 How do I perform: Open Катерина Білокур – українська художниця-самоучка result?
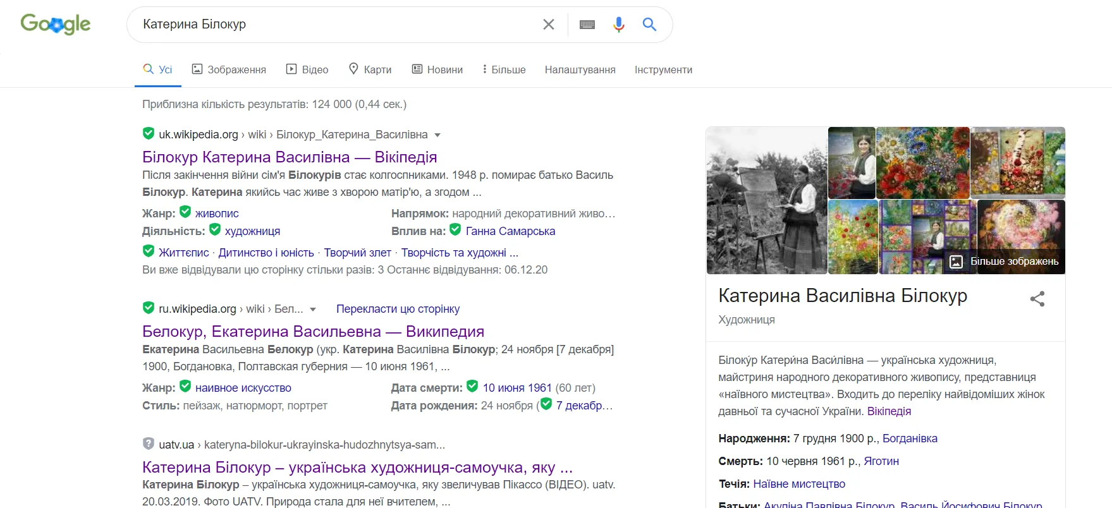(358, 467)
